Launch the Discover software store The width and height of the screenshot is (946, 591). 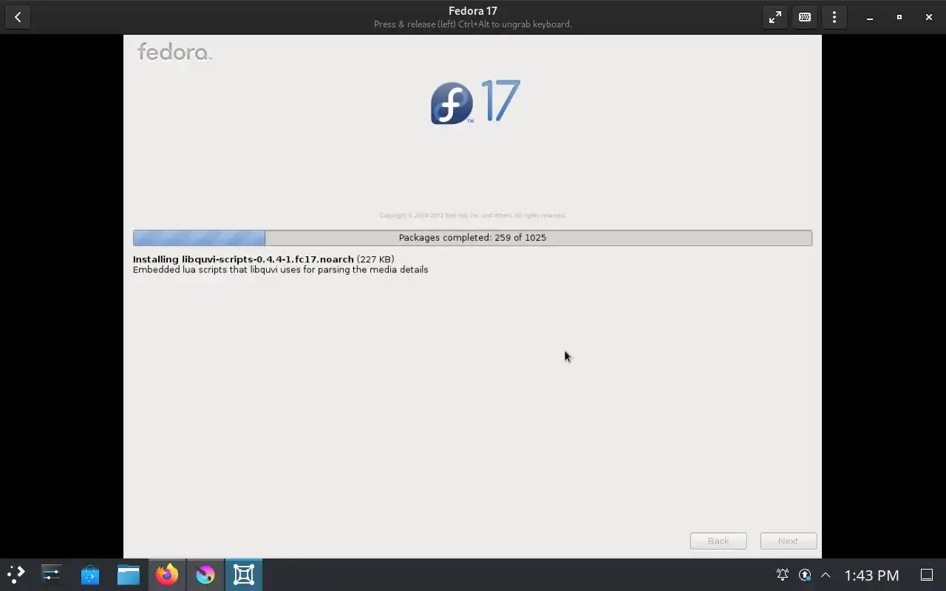click(x=90, y=574)
